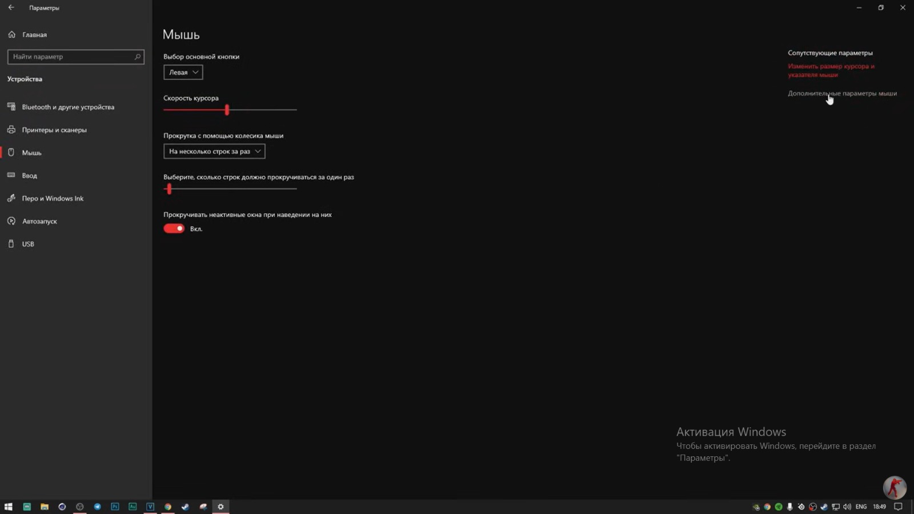Viewport: 914px width, 514px height.
Task: Click the Скорость курсора slider handle
Action: 227,110
